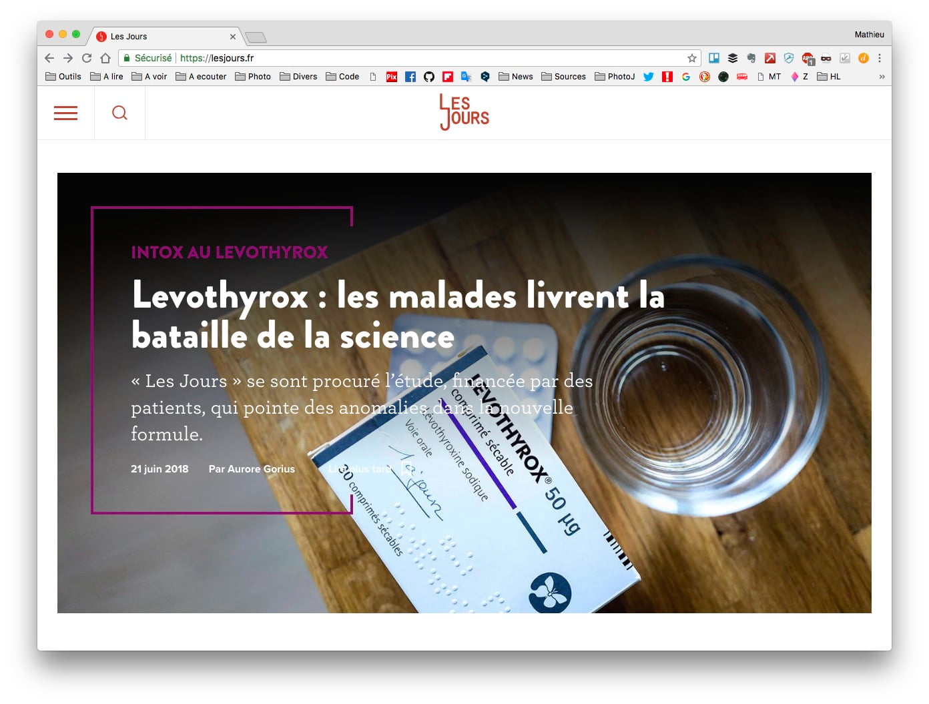Expand the PhotoJ bookmarks folder
929x704 pixels.
point(615,77)
